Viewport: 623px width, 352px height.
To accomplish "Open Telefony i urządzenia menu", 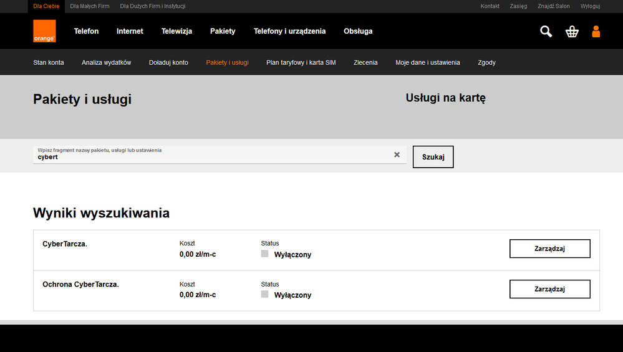I will 289,31.
